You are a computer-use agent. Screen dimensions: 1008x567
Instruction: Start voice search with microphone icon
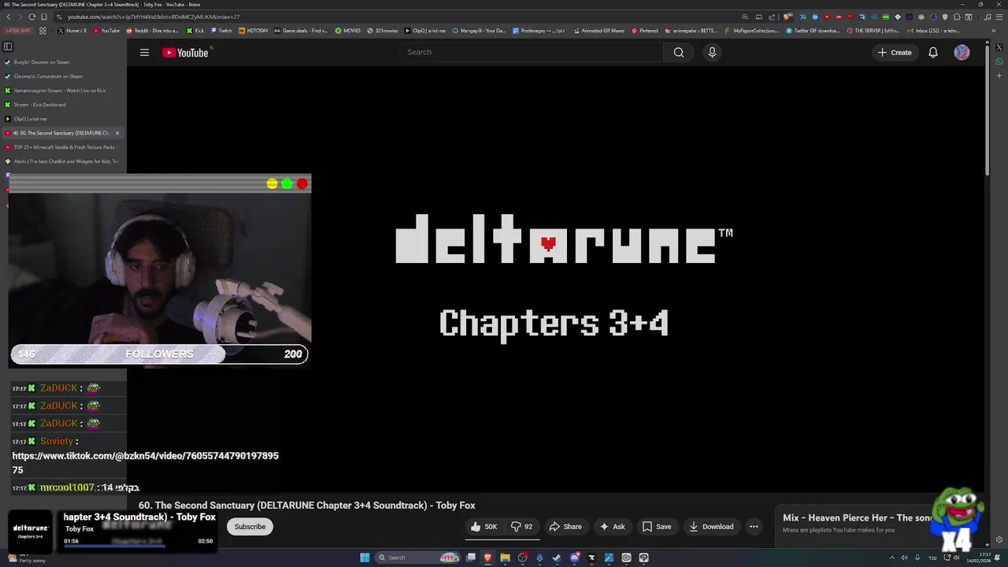712,53
